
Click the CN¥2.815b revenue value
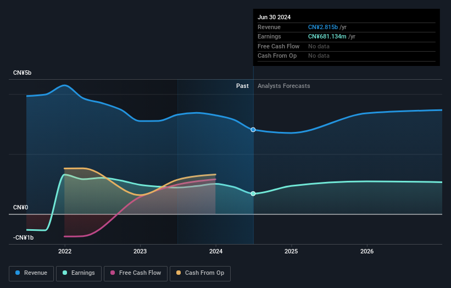(322, 27)
